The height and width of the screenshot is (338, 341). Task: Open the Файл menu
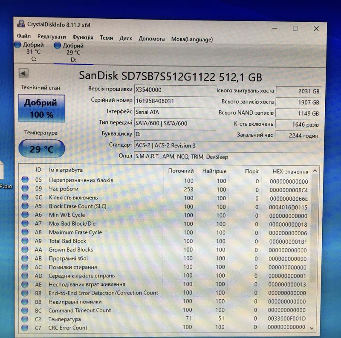point(24,38)
